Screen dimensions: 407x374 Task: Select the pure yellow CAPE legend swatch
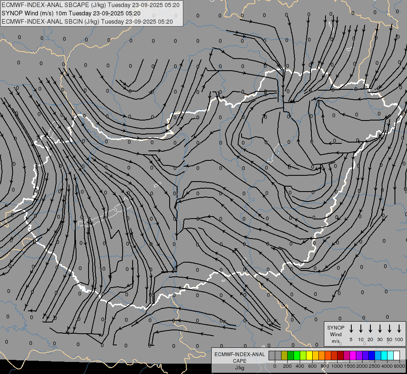[309, 355]
